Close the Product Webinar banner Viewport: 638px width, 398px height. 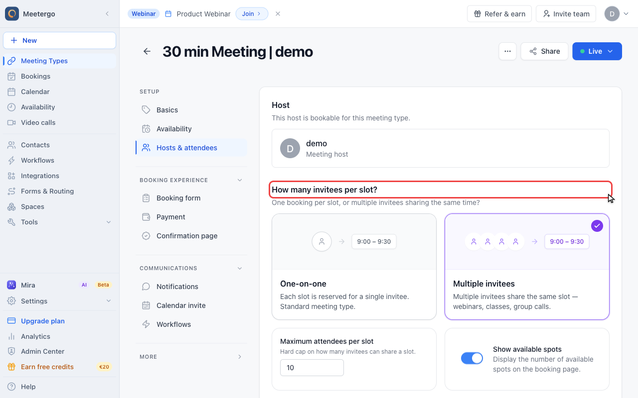[x=278, y=14]
